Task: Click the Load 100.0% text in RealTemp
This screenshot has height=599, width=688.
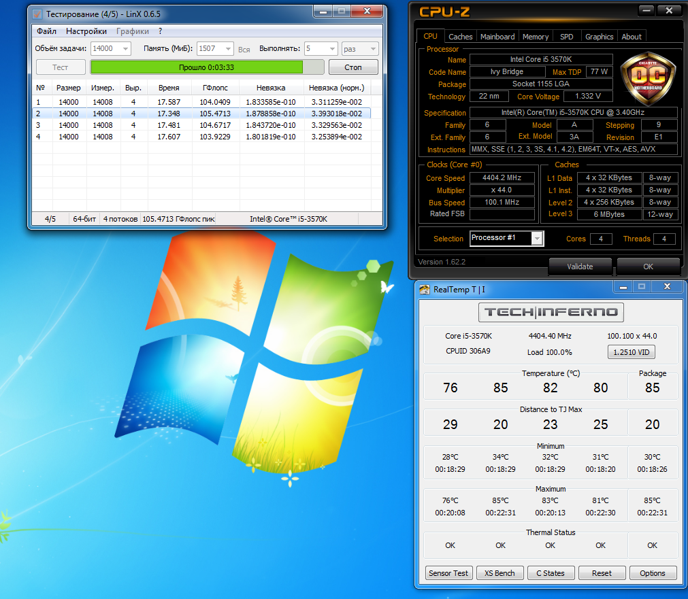Action: point(549,352)
